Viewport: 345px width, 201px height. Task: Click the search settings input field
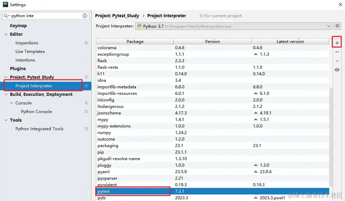point(46,15)
